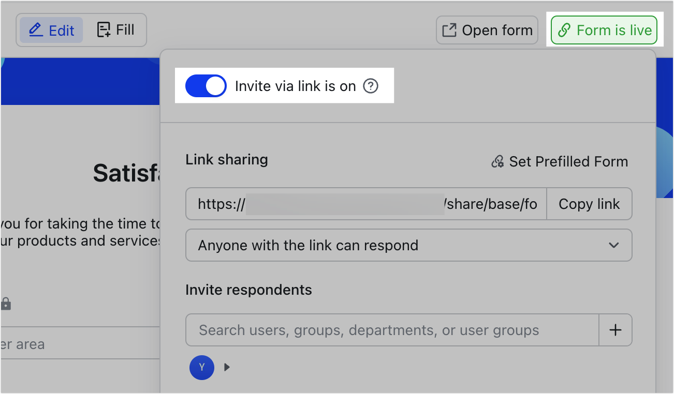Screen dimensions: 674x394
Task: Click the plus button to add respondents
Action: tap(616, 330)
